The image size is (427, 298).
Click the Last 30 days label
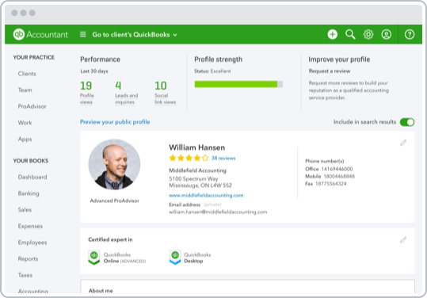[x=94, y=71]
